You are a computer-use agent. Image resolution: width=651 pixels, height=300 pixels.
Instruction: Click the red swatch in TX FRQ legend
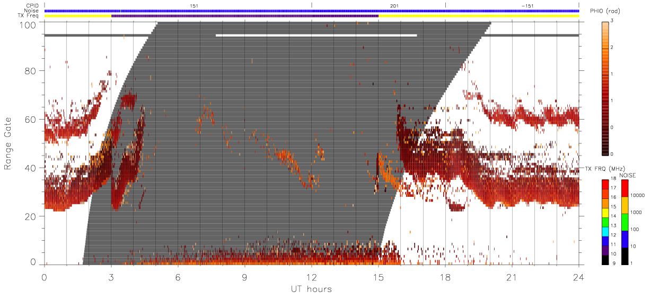pos(605,184)
